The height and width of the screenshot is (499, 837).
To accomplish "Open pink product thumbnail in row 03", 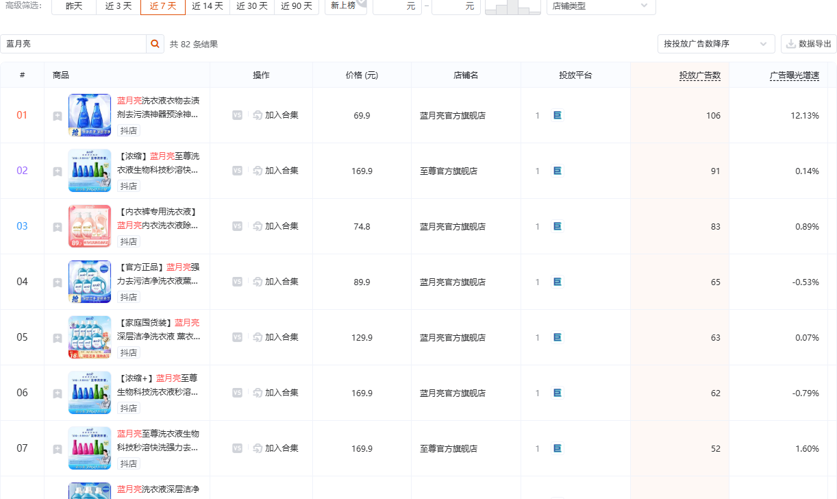I will 90,226.
